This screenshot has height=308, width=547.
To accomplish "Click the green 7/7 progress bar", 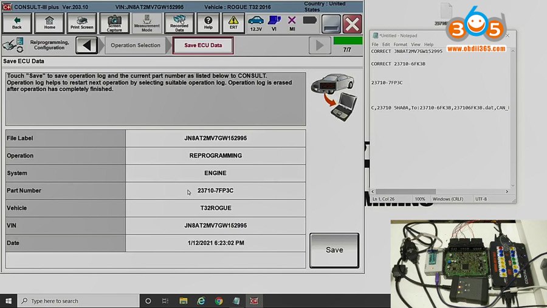I will 348,41.
